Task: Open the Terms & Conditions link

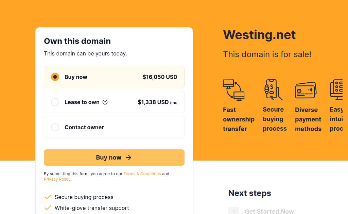Action: [x=142, y=174]
